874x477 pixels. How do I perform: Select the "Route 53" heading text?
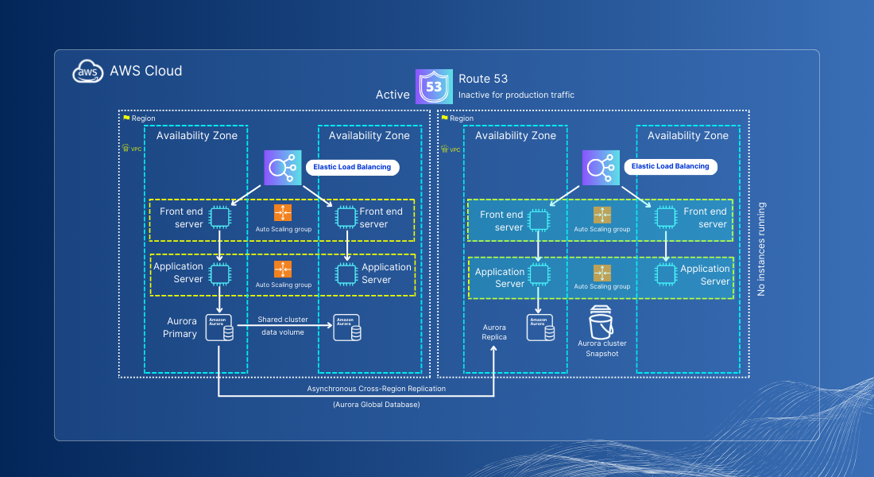pos(483,79)
